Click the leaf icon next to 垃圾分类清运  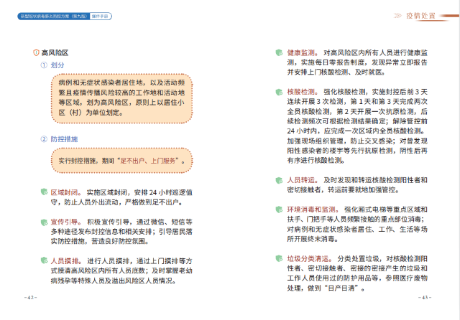(280, 258)
